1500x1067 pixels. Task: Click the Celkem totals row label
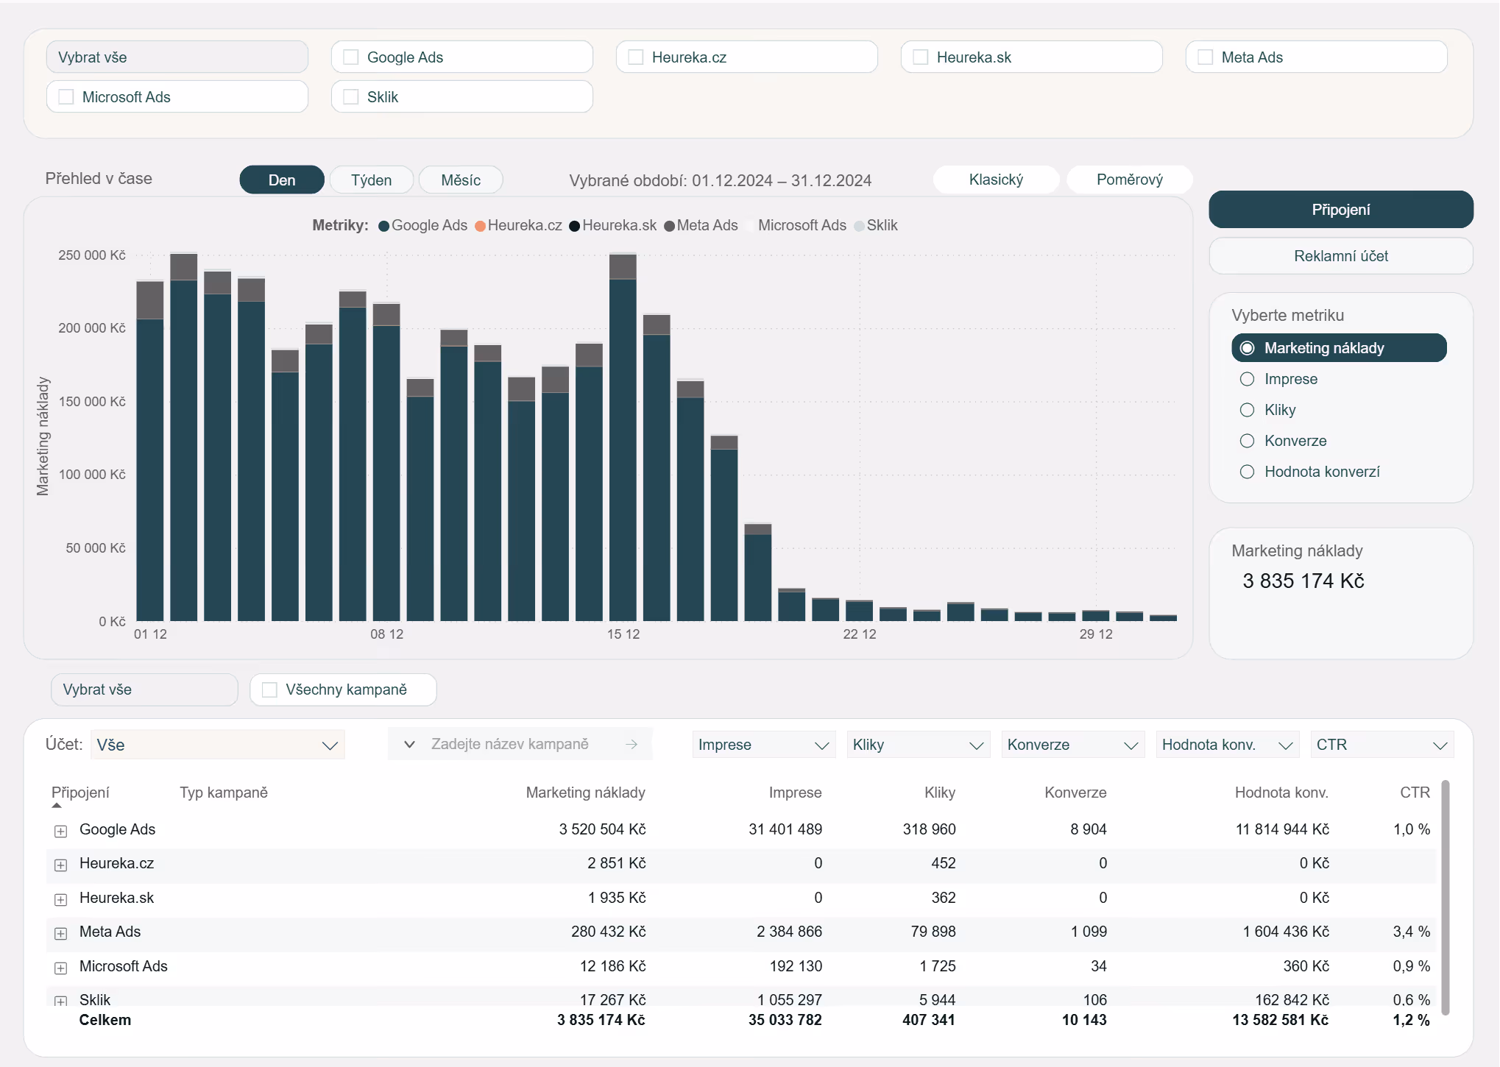coord(105,1020)
